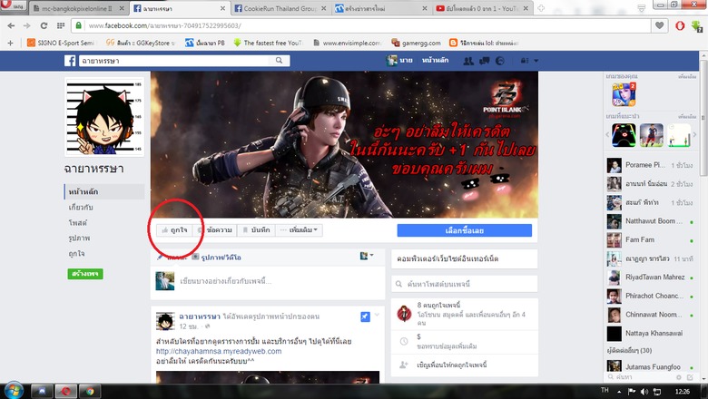Open Start menu on Windows taskbar
The image size is (708, 399).
(13, 390)
